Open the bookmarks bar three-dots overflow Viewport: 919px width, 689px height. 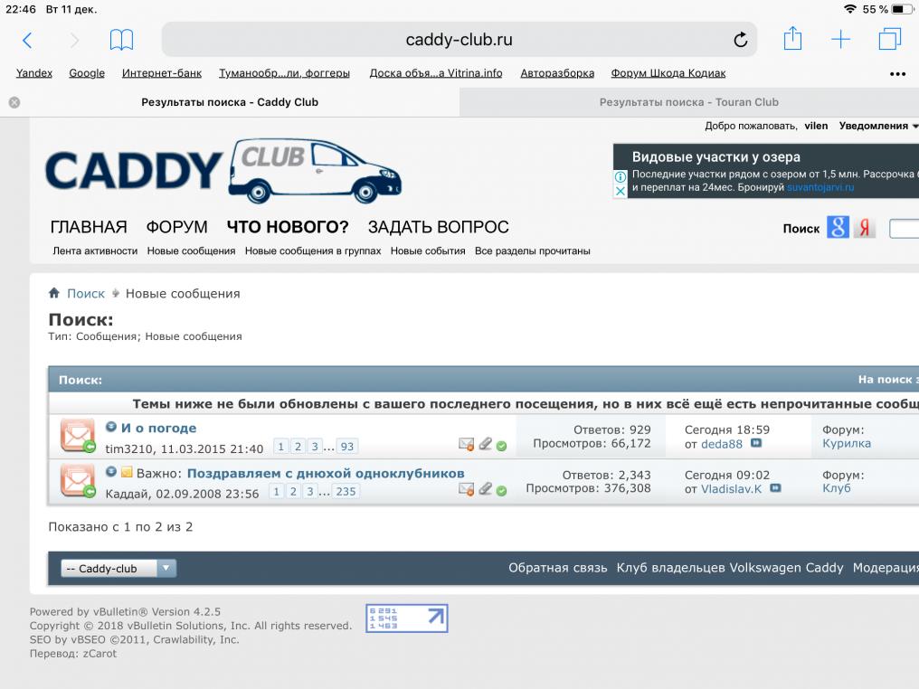[x=897, y=74]
